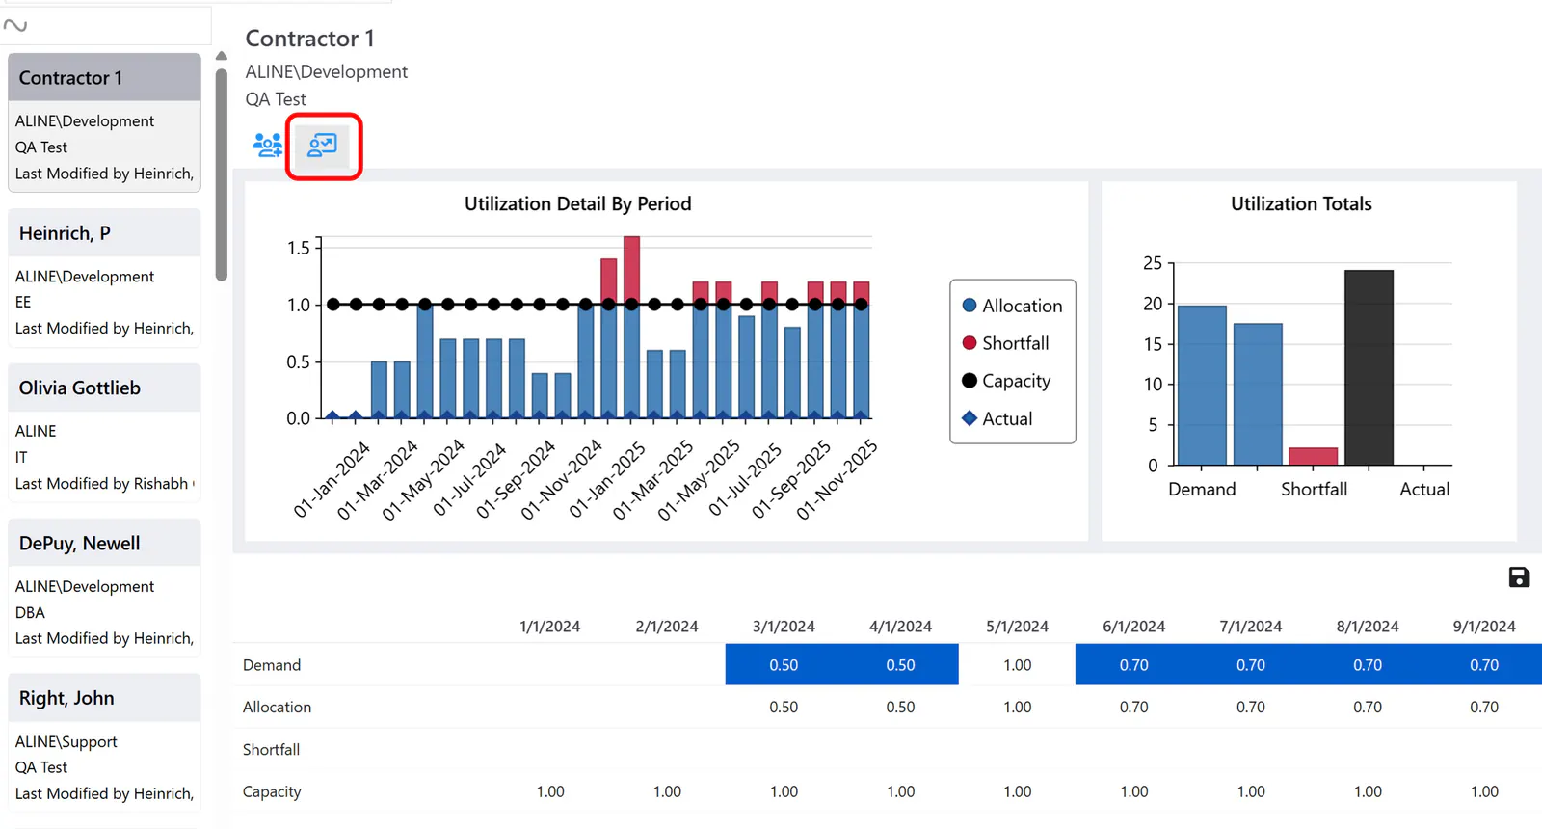Toggle the Actual legend entry
Screen dimensions: 1542x829
(997, 418)
